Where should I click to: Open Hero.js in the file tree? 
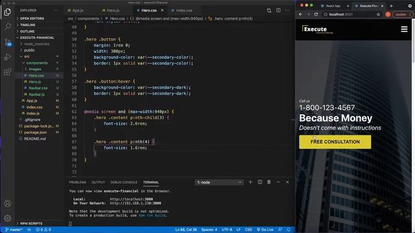pyautogui.click(x=34, y=82)
